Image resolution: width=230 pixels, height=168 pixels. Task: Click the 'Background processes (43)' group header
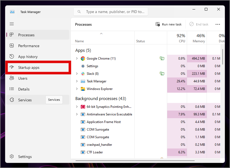click(x=101, y=99)
